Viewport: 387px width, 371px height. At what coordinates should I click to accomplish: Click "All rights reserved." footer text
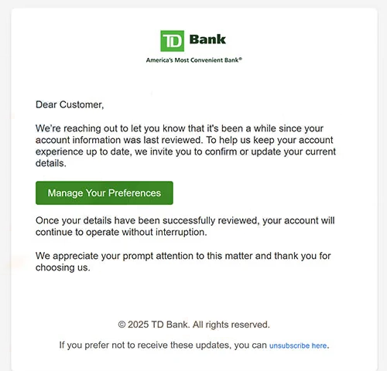[231, 325]
